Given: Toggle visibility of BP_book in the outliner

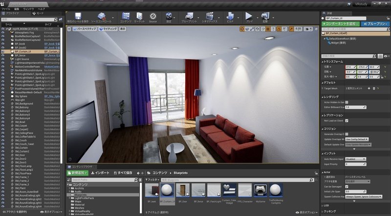Looking at the screenshot, I should pos(3,44).
